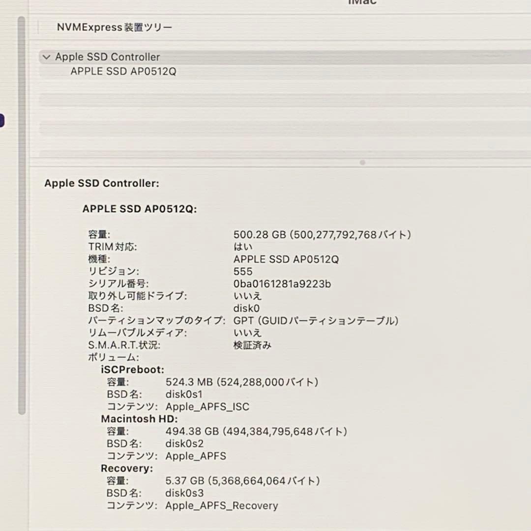
Task: Click the GPT partition map text
Action: pyautogui.click(x=316, y=321)
